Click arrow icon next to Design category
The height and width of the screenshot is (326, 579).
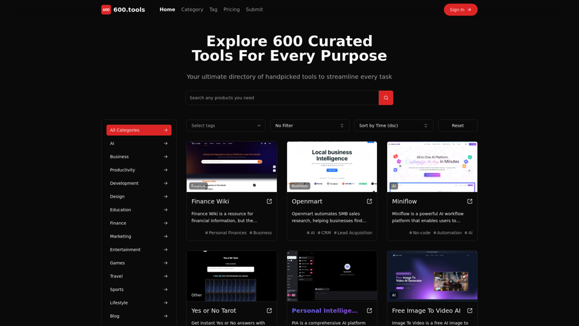(x=165, y=197)
